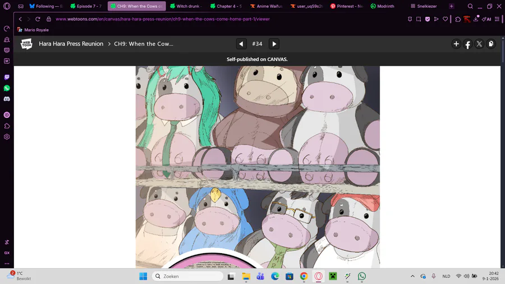Open File Explorer from the taskbar
Image resolution: width=505 pixels, height=284 pixels.
click(x=246, y=276)
